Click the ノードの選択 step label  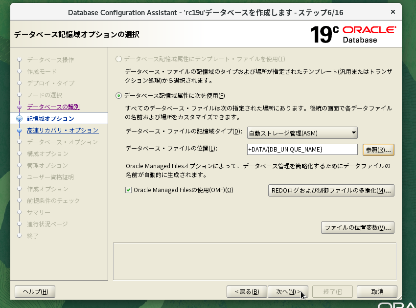click(45, 95)
